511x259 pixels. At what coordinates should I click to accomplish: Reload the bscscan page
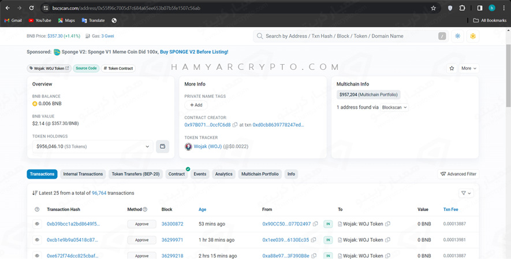point(31,8)
